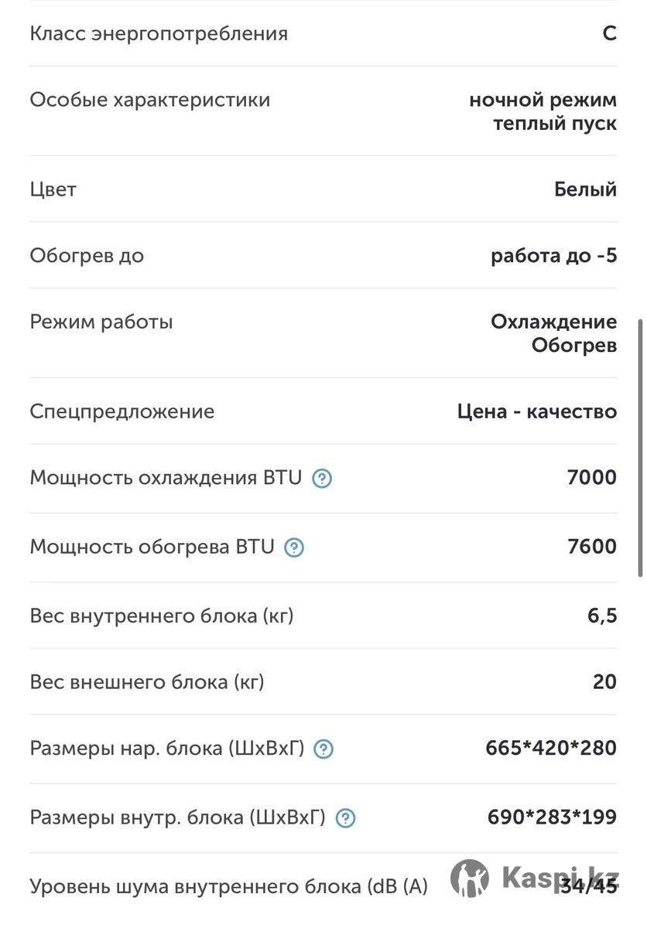
Task: Open help icon for Размеры внутр. блока
Action: point(345,817)
